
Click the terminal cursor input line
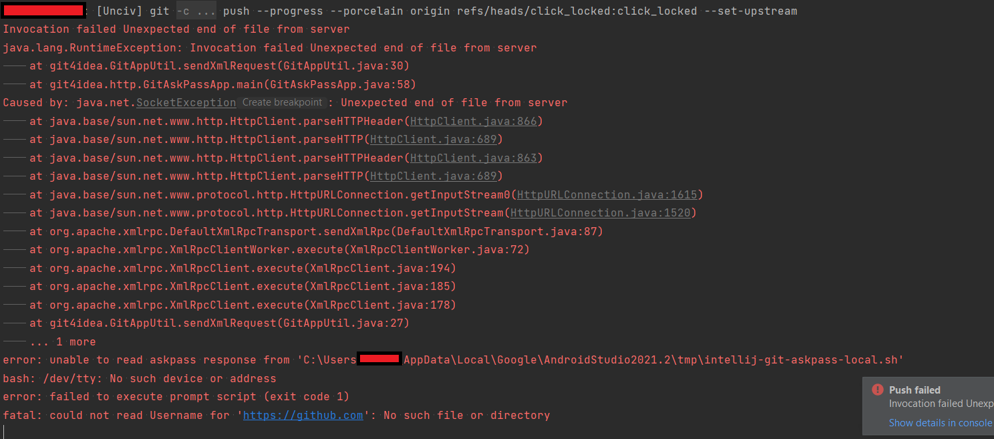pyautogui.click(x=5, y=432)
